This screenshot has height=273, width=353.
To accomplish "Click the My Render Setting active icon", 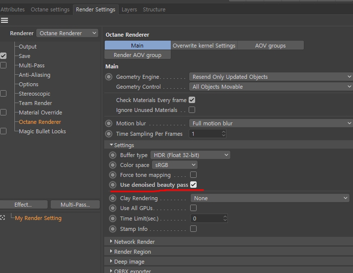I will point(2,218).
